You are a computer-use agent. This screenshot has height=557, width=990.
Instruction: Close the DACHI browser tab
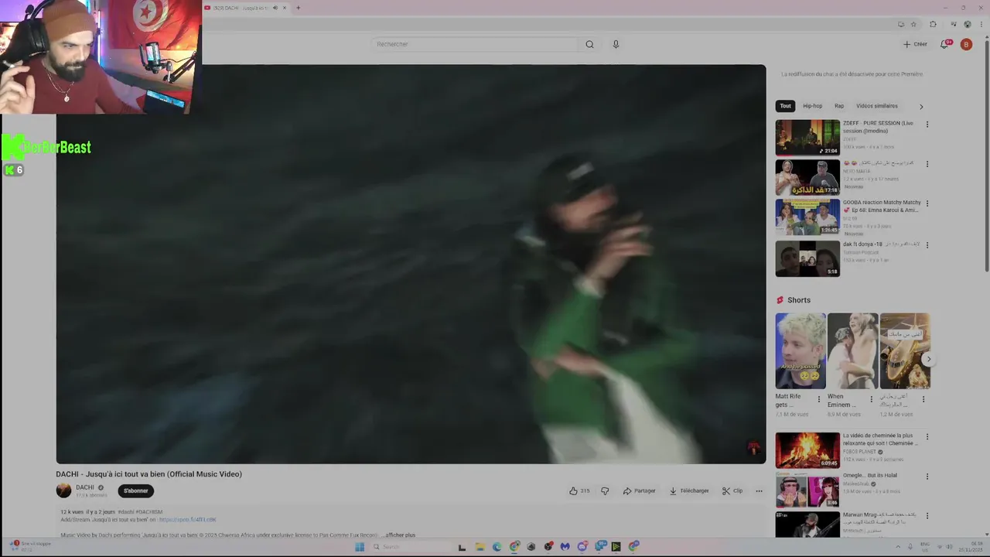285,8
